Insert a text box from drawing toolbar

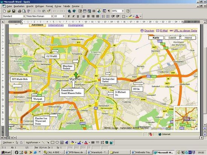(x=62, y=142)
